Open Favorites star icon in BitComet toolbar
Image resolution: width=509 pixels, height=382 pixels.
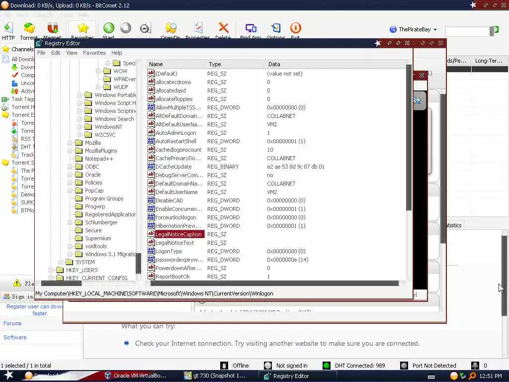[x=83, y=28]
